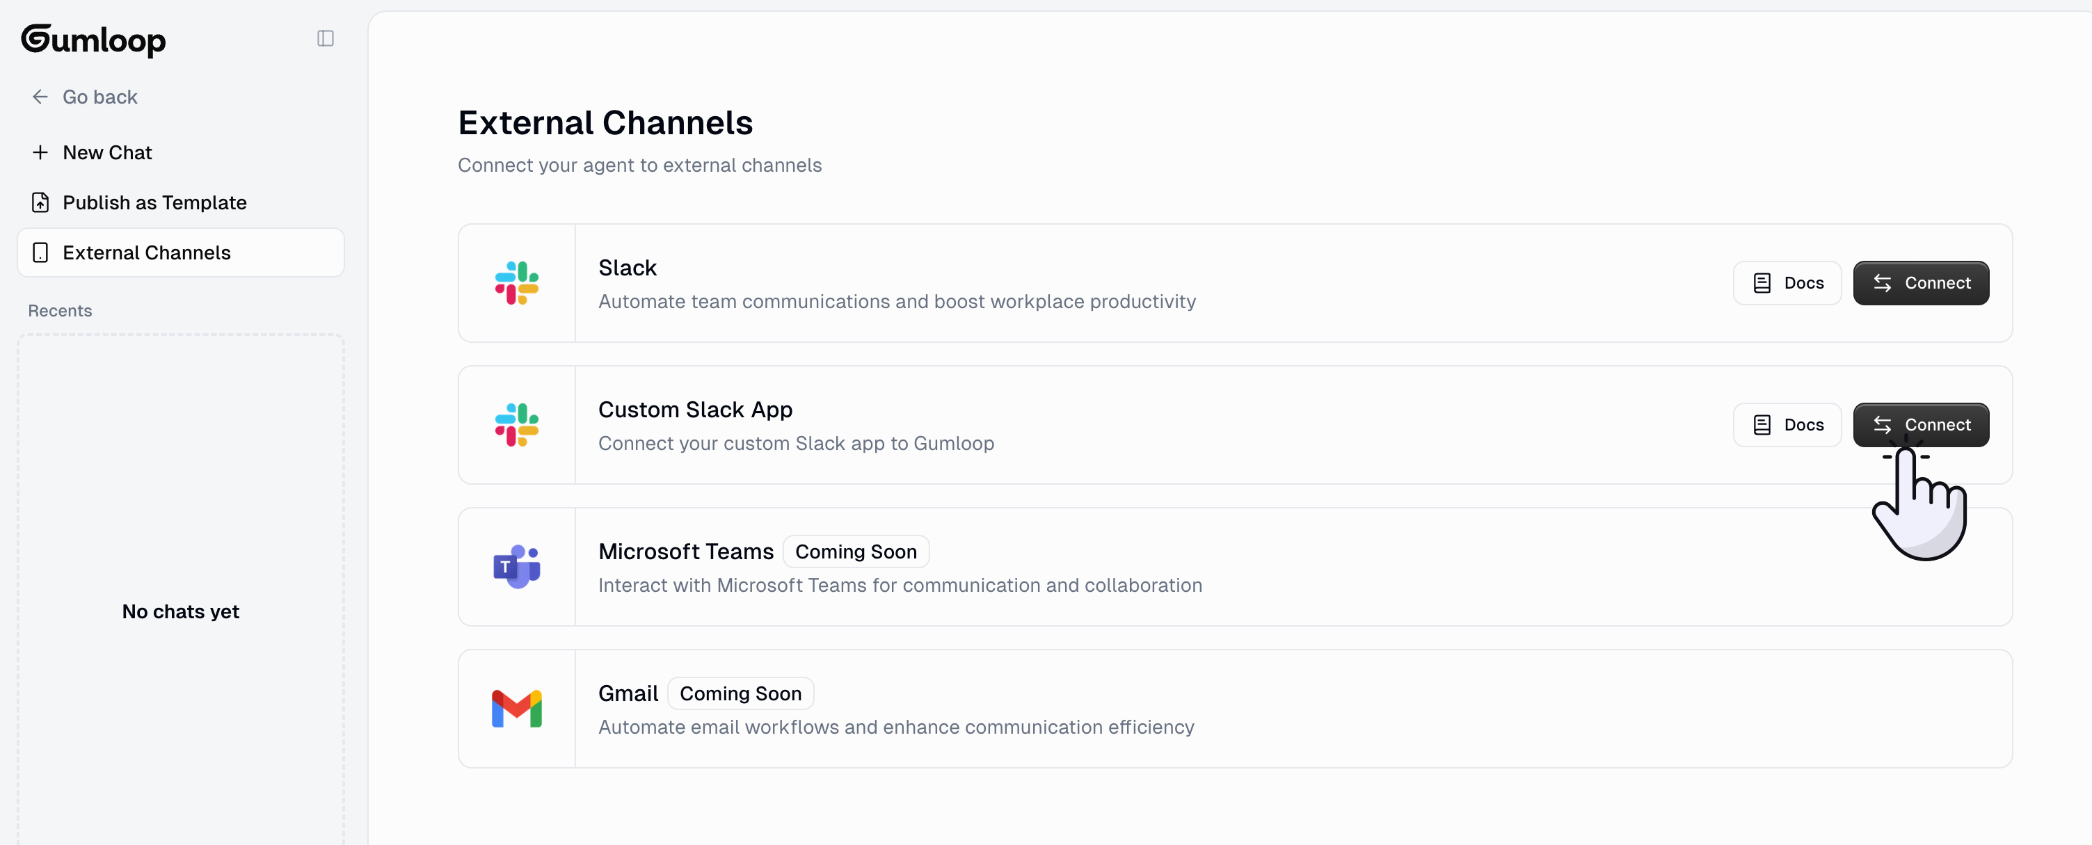The height and width of the screenshot is (845, 2092).
Task: Select the External Channels tab
Action: [x=147, y=252]
